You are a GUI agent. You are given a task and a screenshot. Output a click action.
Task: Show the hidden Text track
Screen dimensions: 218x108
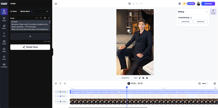[60, 96]
